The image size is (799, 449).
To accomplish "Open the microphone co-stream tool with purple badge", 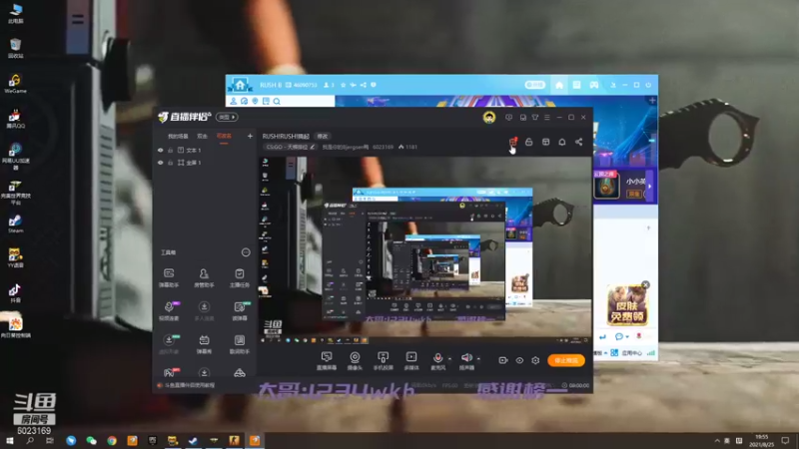I will 169,311.
